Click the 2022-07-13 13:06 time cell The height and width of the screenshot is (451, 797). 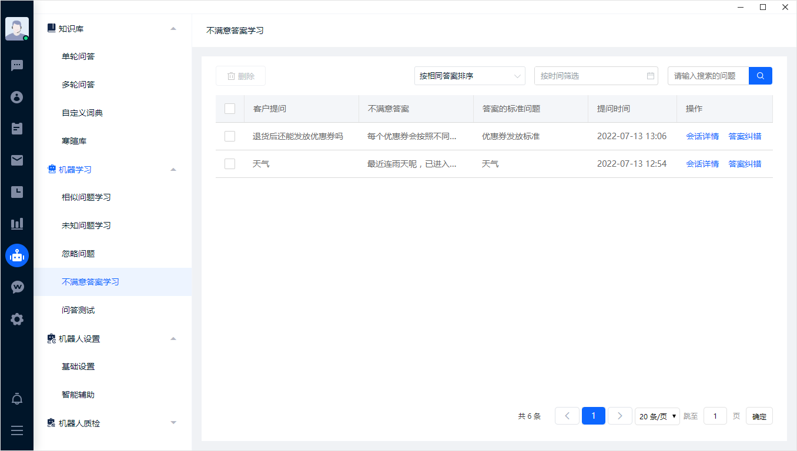coord(632,136)
